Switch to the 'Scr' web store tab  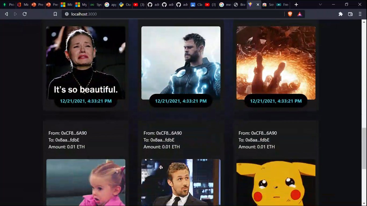click(x=268, y=5)
